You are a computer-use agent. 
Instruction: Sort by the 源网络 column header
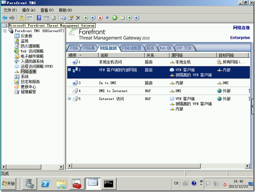click(193, 55)
